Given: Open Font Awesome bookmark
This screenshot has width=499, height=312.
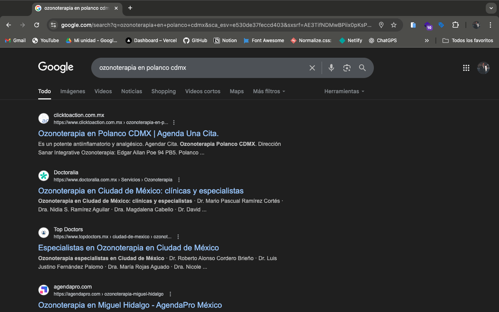Looking at the screenshot, I should click(264, 41).
